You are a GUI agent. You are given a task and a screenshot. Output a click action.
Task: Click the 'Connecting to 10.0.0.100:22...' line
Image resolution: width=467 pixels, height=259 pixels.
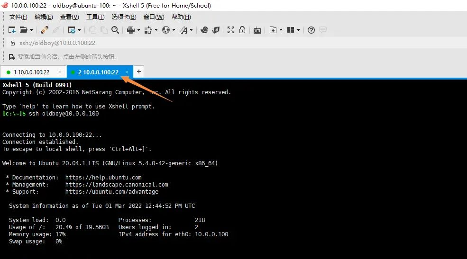coord(52,134)
